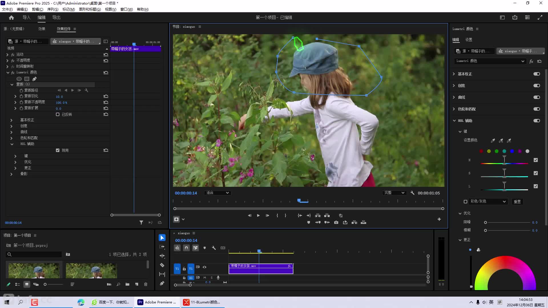The height and width of the screenshot is (308, 548).
Task: Expand Basic Correction in Effect Controls
Action: 11,120
